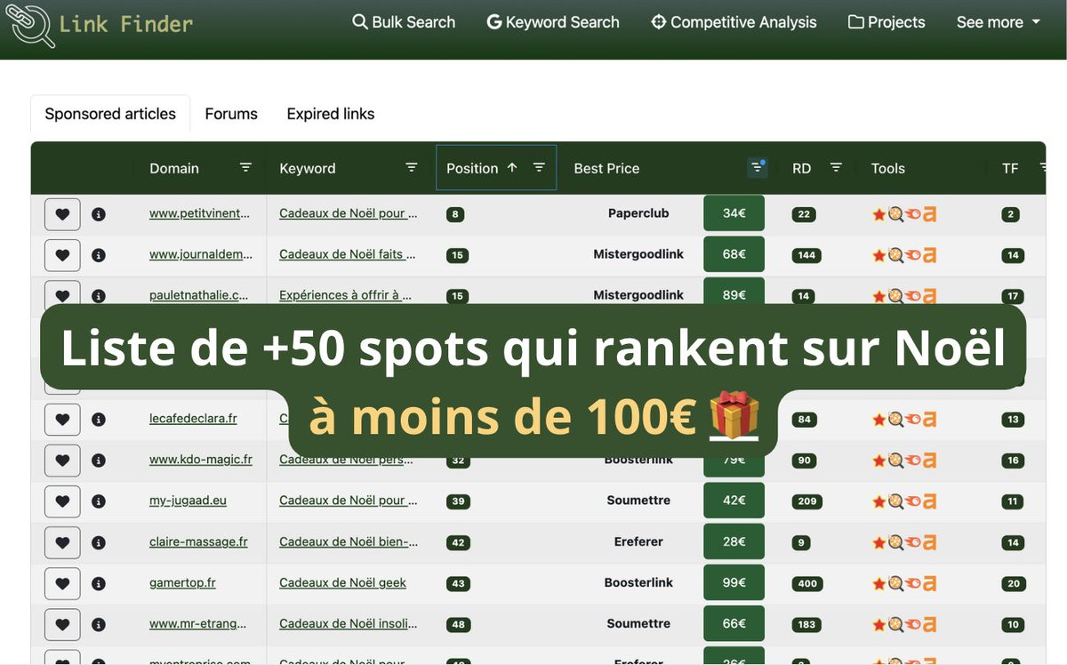The image size is (1067, 665).
Task: Click Semrush flame icon in mr-etrang row
Action: (x=912, y=624)
